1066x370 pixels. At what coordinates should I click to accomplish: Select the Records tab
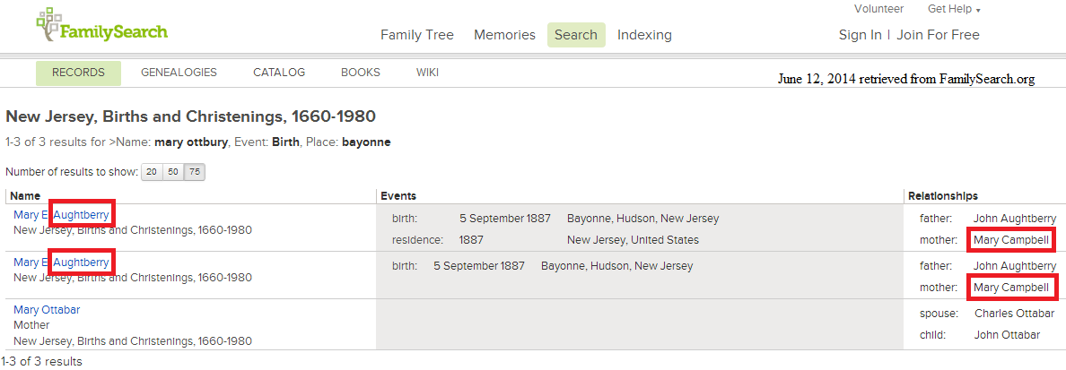point(78,73)
